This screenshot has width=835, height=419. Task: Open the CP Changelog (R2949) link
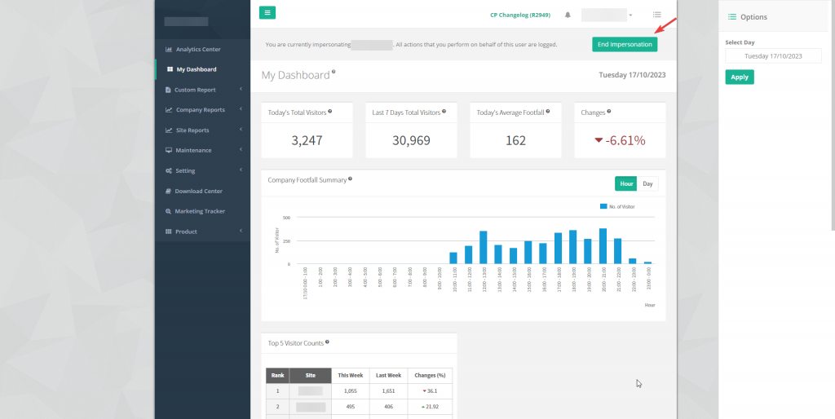pos(521,15)
